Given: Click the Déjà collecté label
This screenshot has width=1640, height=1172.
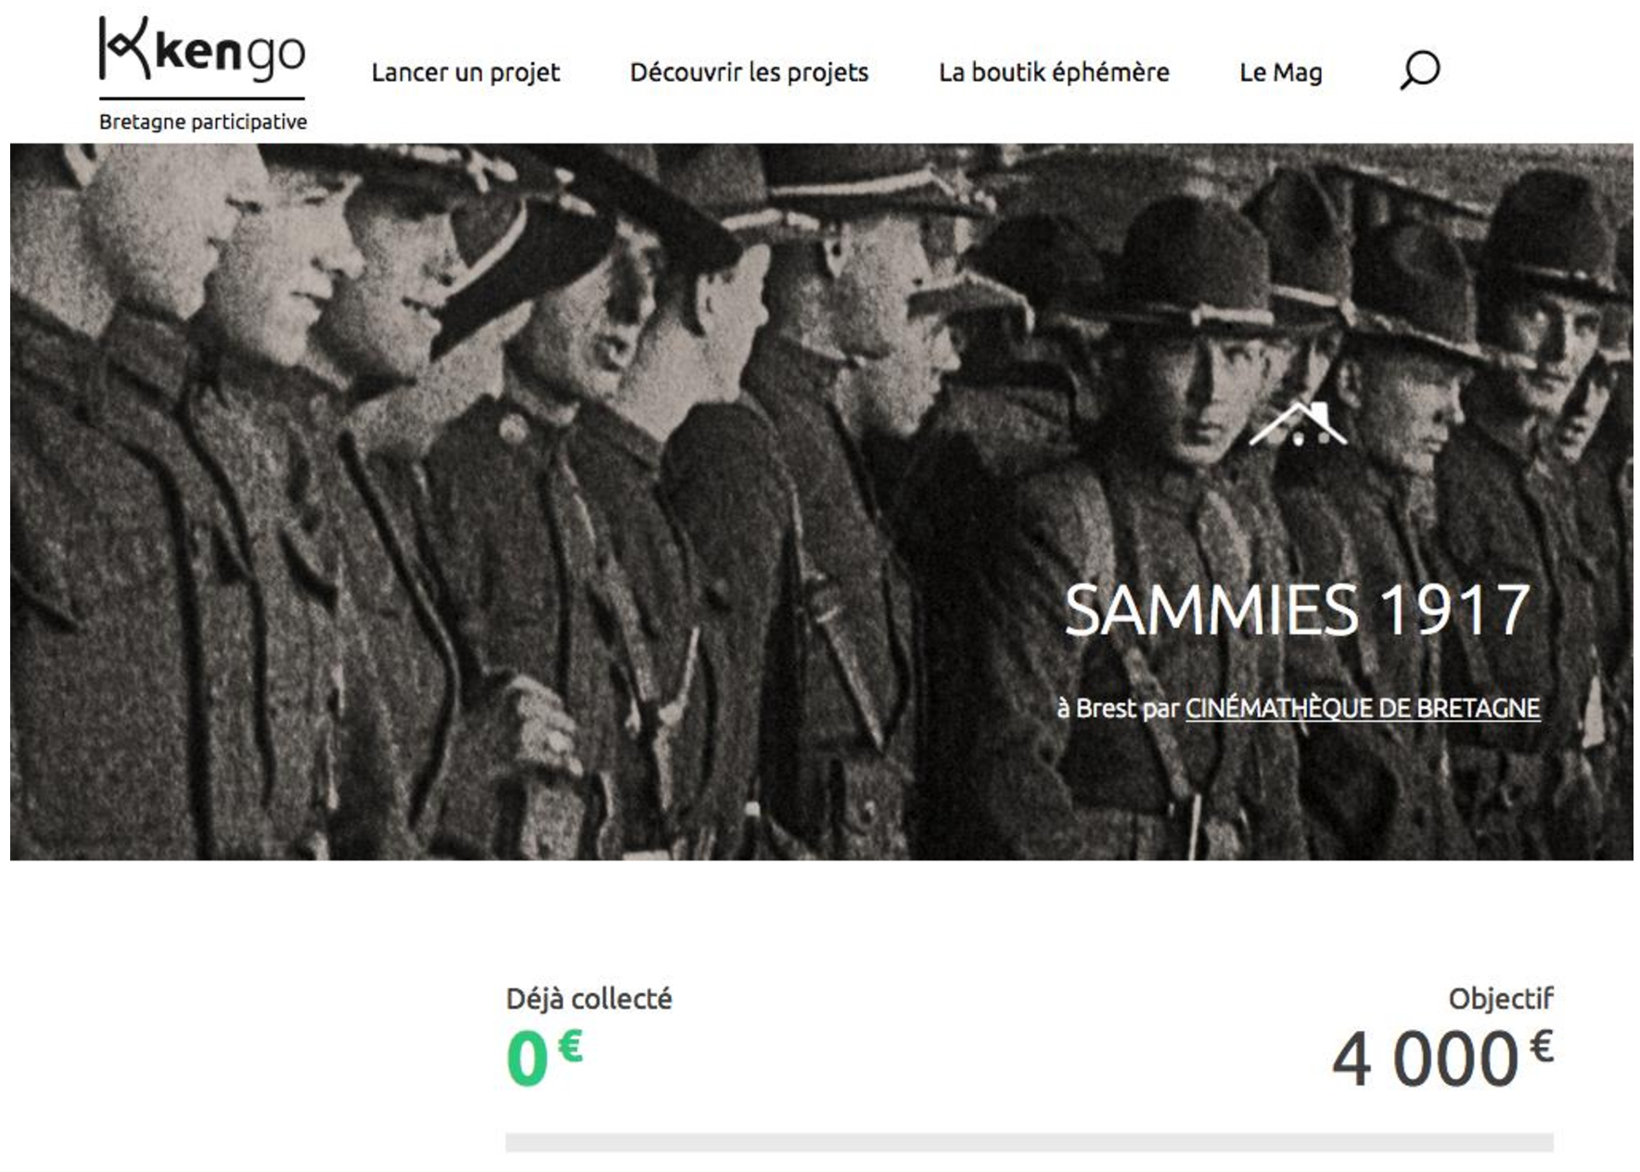Looking at the screenshot, I should click(x=589, y=998).
